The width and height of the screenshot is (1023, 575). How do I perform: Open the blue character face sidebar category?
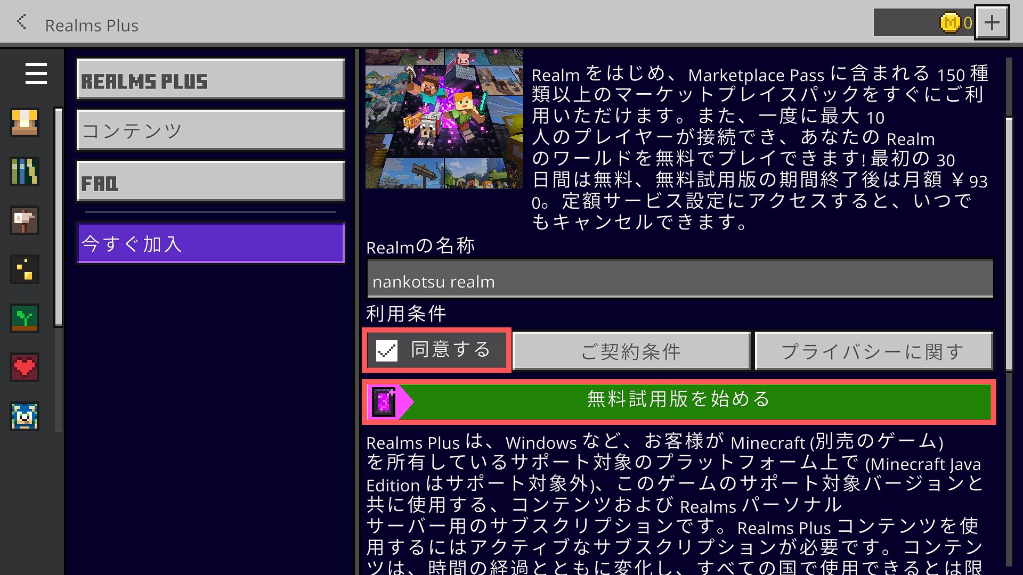click(x=25, y=416)
